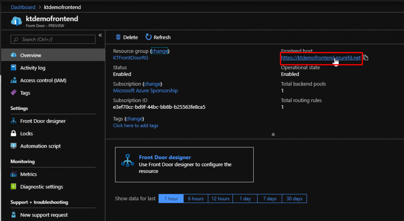Open the Overview menu item
Viewport: 404px width, 221px height.
[x=53, y=55]
